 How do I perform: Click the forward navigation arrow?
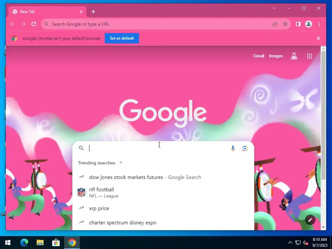coord(23,24)
